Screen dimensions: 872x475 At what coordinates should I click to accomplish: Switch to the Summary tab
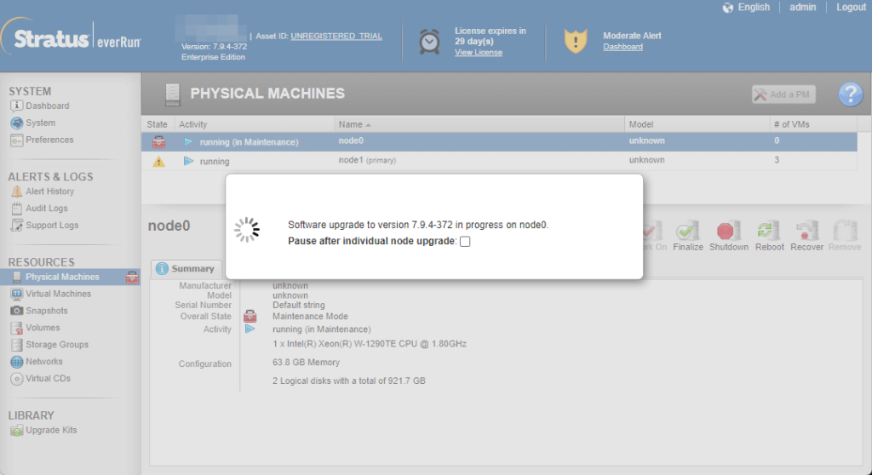pos(186,269)
